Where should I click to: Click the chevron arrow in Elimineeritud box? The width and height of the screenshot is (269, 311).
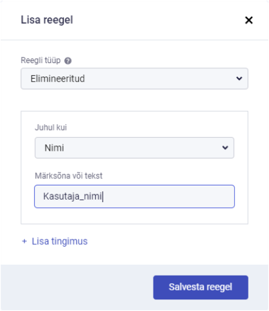239,79
